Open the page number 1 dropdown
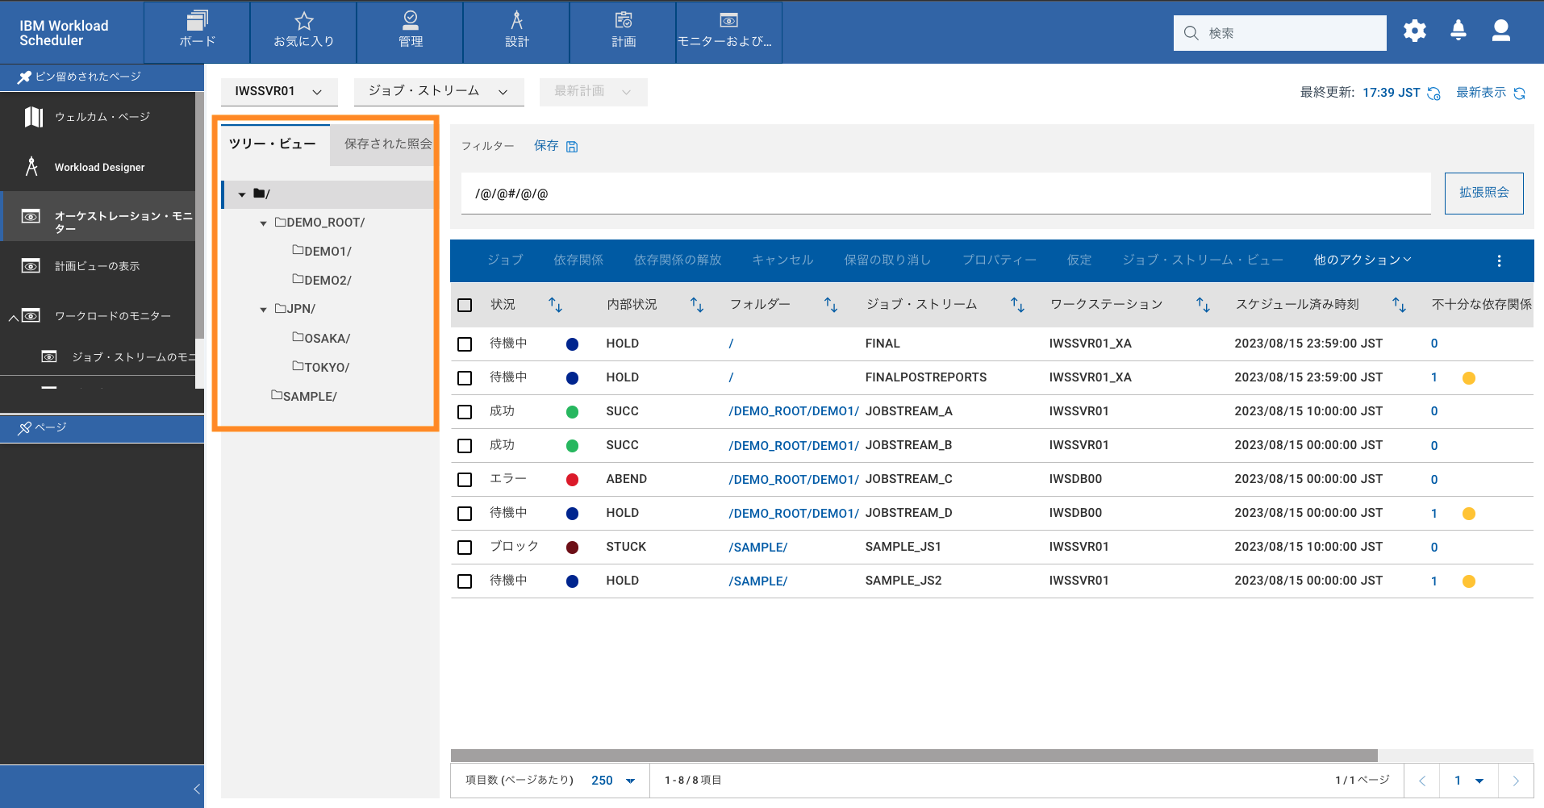 (1469, 781)
